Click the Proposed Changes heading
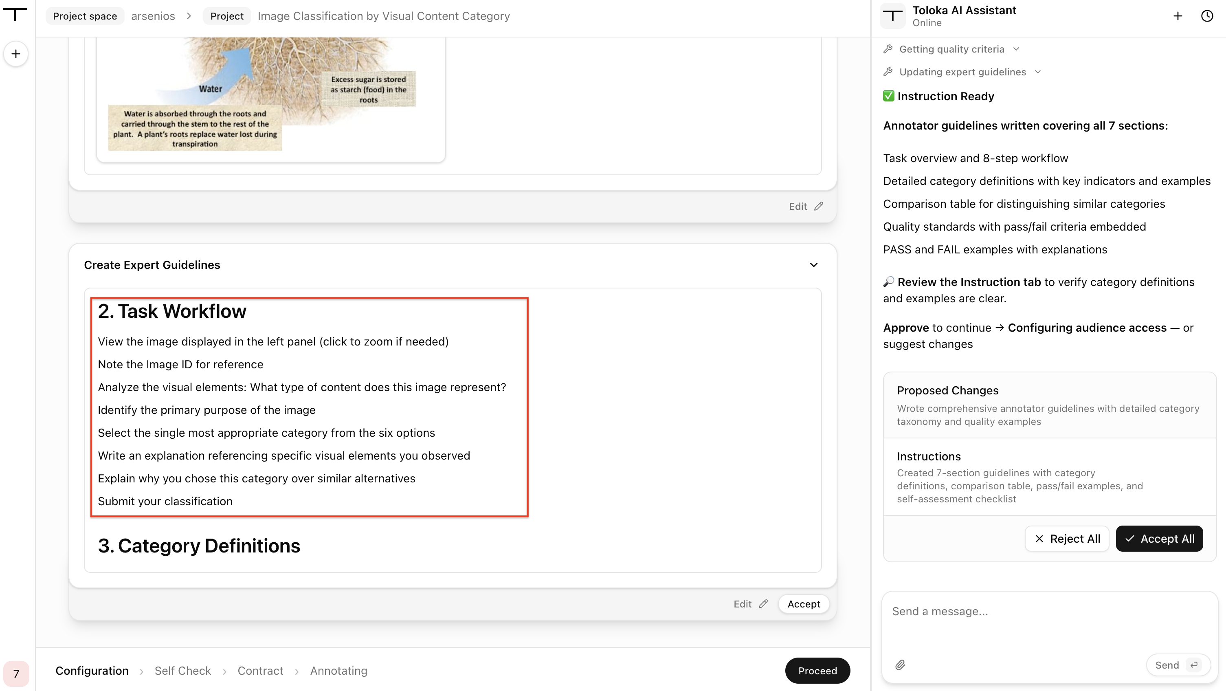This screenshot has height=691, width=1226. click(x=947, y=390)
